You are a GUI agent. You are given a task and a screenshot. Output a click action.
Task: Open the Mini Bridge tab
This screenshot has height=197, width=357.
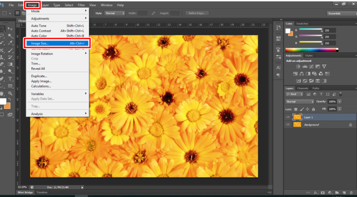click(25, 192)
